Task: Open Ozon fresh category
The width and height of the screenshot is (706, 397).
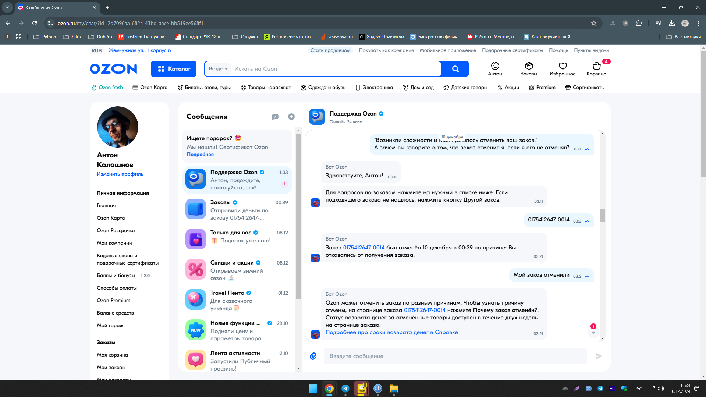Action: click(x=107, y=88)
